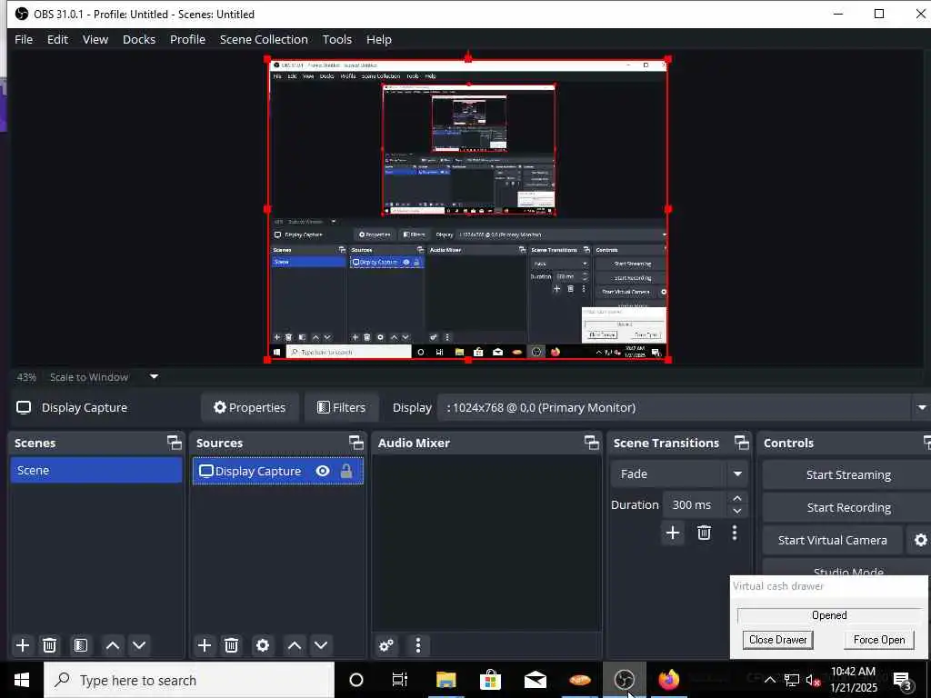Open the Profile menu

coord(187,39)
